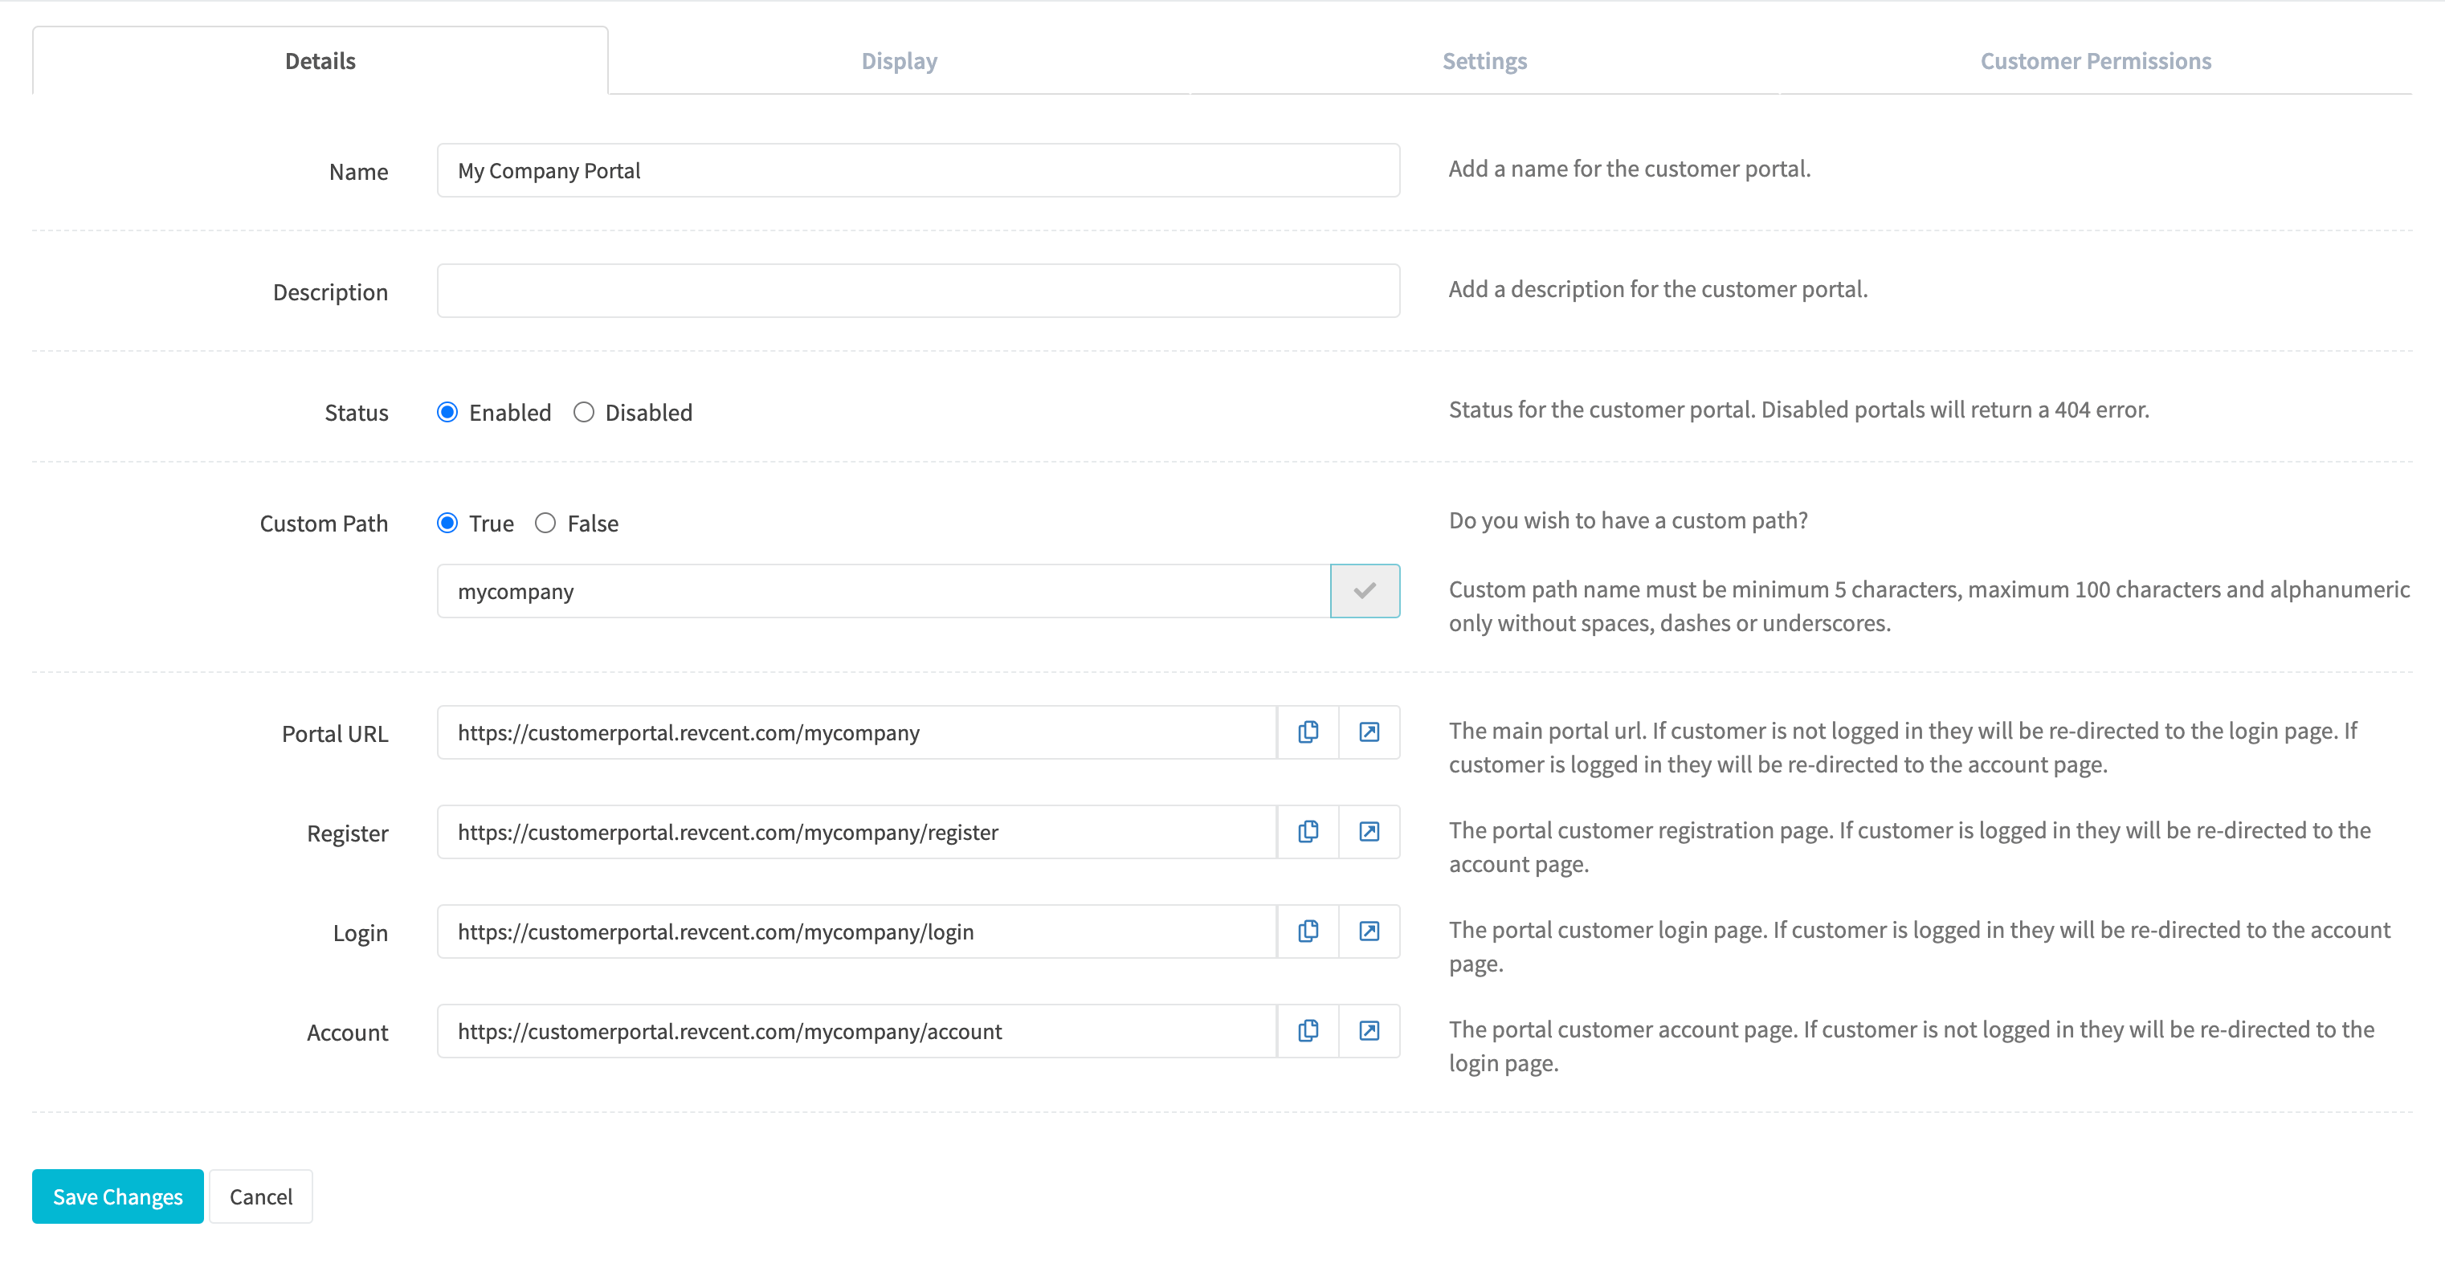Click the Account URL text field
Viewport: 2445px width, 1288px height.
[857, 1031]
